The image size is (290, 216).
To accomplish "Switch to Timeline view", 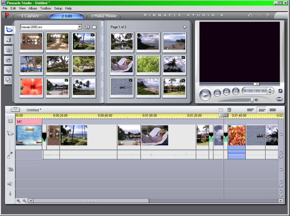I will (262, 110).
